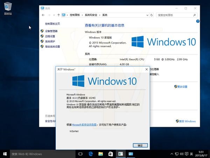Refresh the System control panel page
This screenshot has height=158, width=210.
152,15
